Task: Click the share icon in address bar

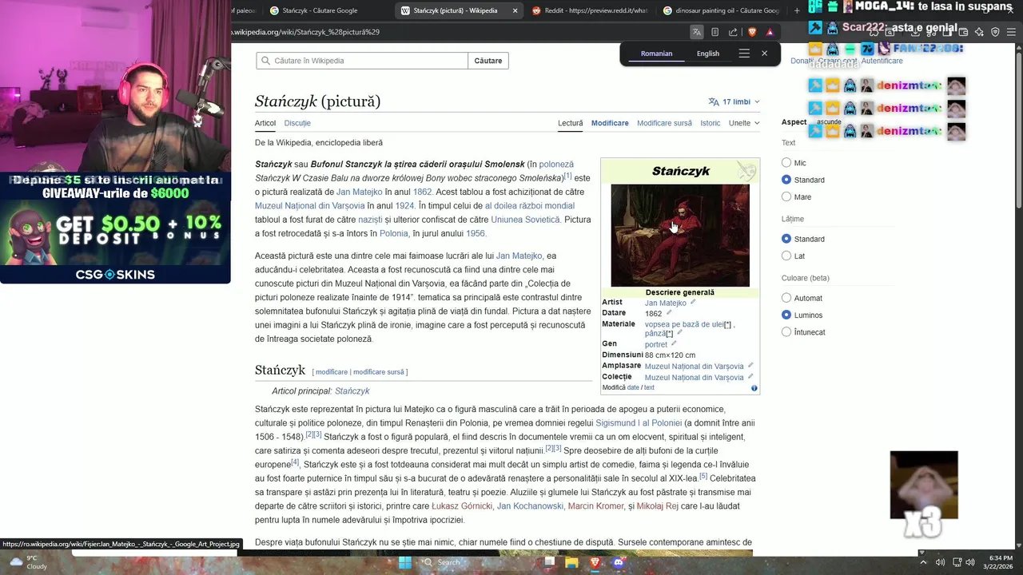Action: click(x=733, y=32)
